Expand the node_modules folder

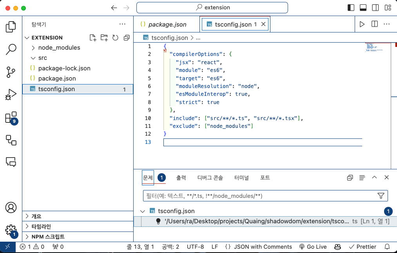pyautogui.click(x=33, y=48)
